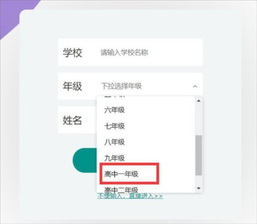Click the gray scrollbar thumb in grade list

(x=199, y=156)
